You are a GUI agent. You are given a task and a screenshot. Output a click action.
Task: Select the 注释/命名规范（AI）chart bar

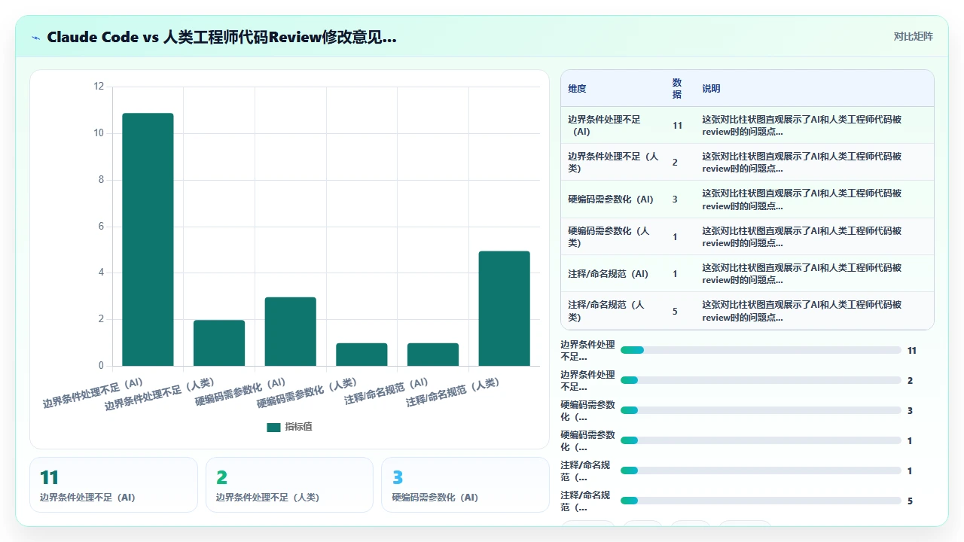pos(433,355)
